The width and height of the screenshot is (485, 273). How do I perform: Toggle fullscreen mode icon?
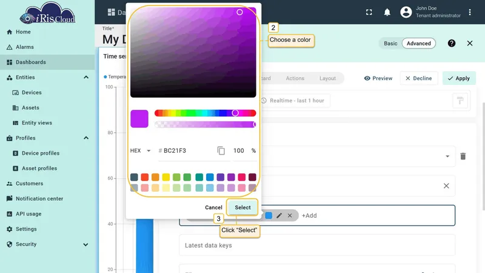point(369,12)
